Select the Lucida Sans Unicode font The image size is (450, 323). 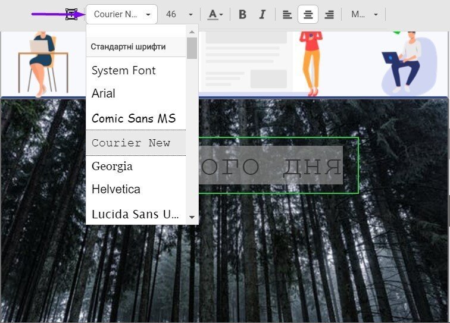pyautogui.click(x=135, y=214)
